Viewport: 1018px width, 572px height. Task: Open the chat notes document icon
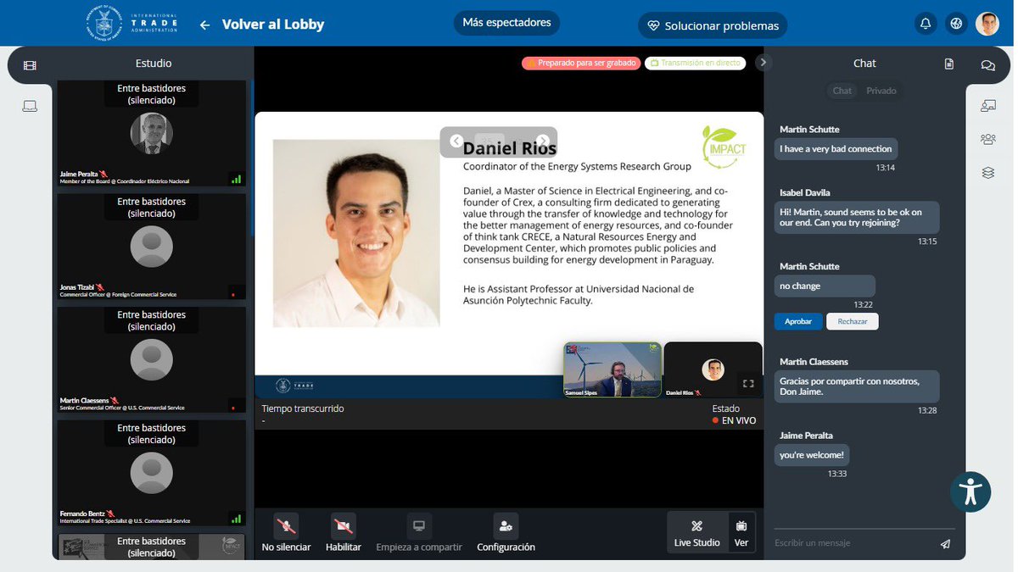949,64
